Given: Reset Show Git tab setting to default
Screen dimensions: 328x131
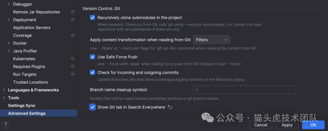Looking at the screenshot, I should (170, 107).
